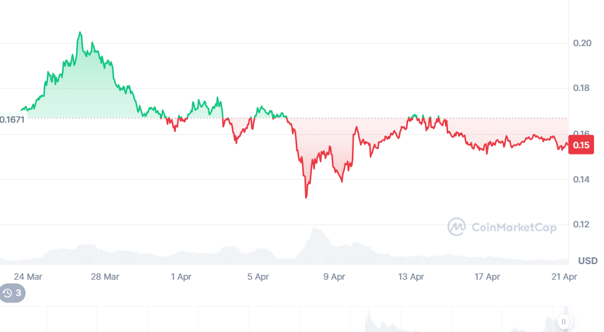This screenshot has width=604, height=332.
Task: Select the 9 Apr date label
Action: pyautogui.click(x=334, y=277)
